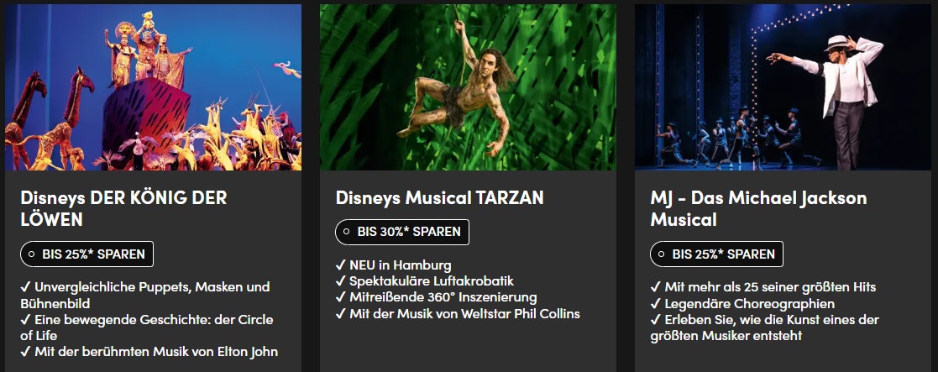Screen dimensions: 938x372
Task: Click the 25 seiner größten Hits line
Action: (770, 287)
